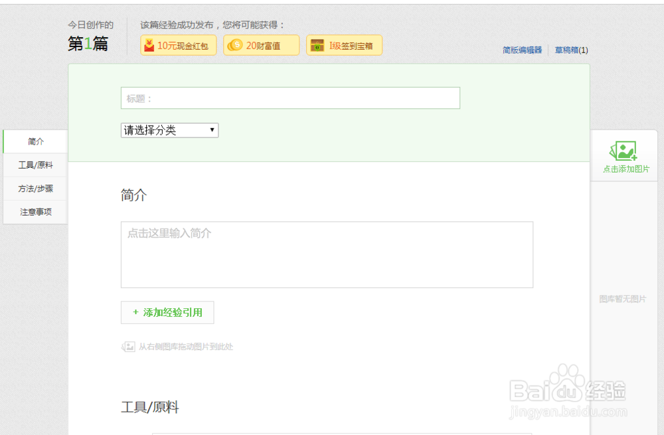Open the 草稿箱(1) drafts link
Image resolution: width=664 pixels, height=435 pixels.
[x=572, y=49]
